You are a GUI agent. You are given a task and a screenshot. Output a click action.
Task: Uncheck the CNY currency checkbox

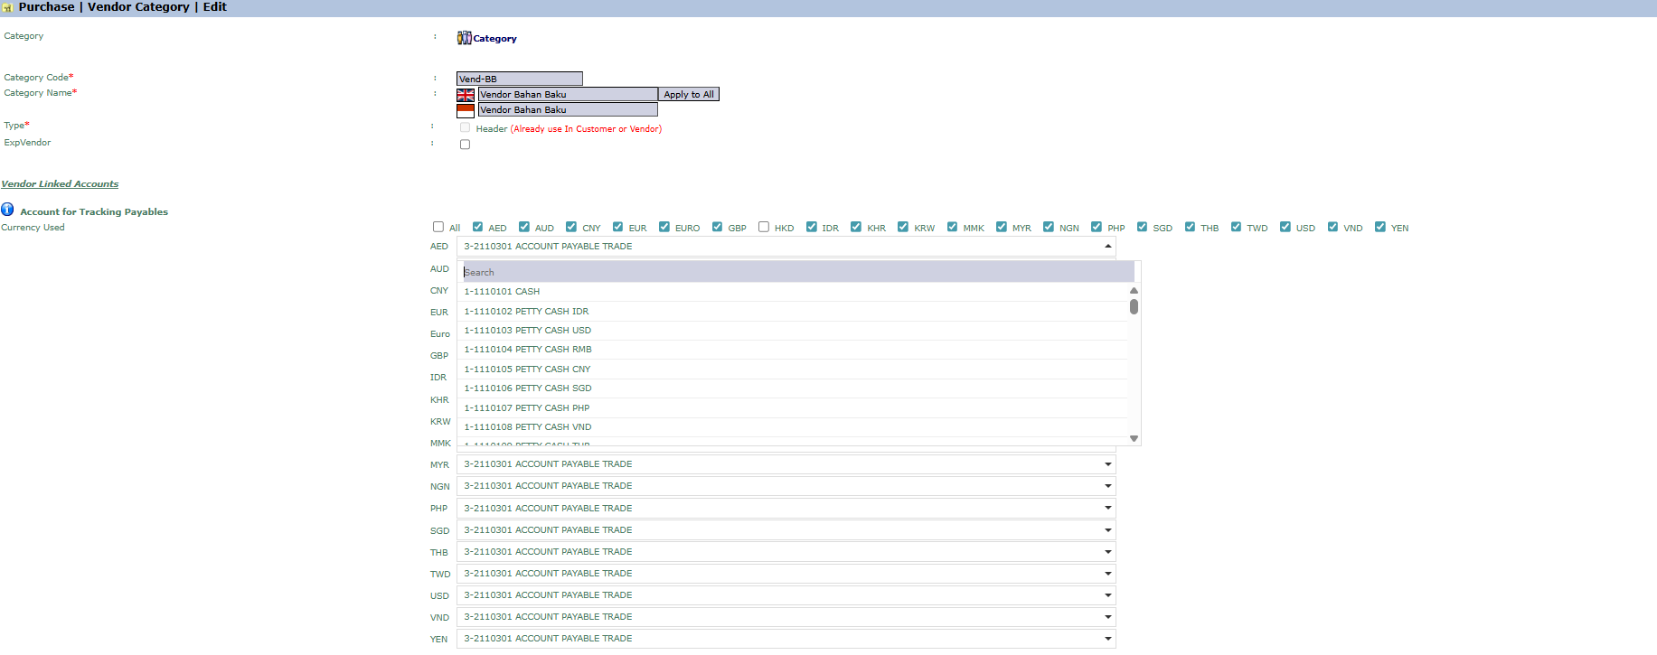tap(571, 227)
